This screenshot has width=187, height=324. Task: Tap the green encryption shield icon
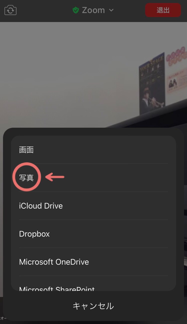coord(76,10)
